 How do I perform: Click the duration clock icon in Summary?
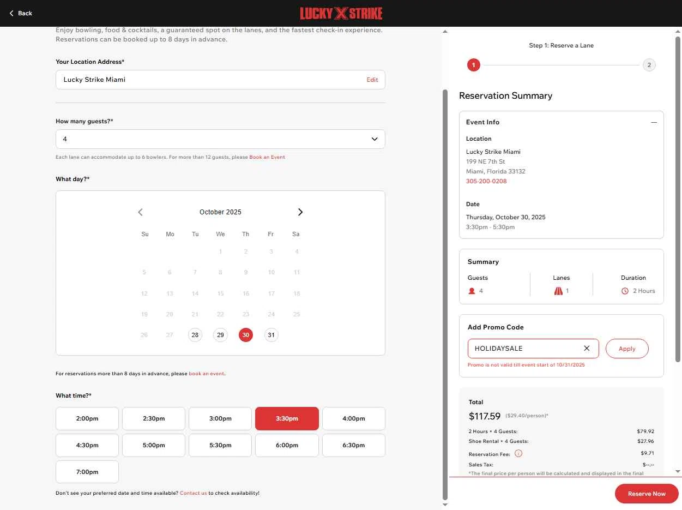[625, 291]
